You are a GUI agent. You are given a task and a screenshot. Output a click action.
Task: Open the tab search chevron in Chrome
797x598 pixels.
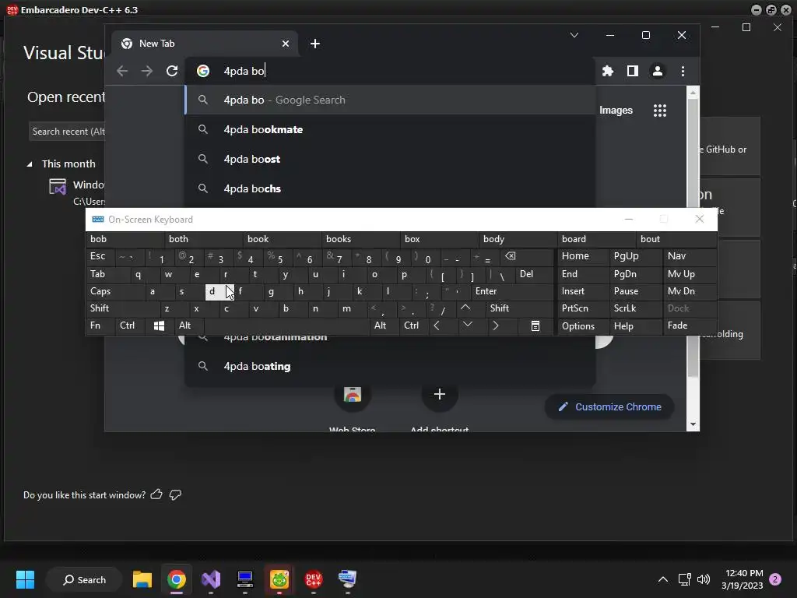tap(574, 35)
